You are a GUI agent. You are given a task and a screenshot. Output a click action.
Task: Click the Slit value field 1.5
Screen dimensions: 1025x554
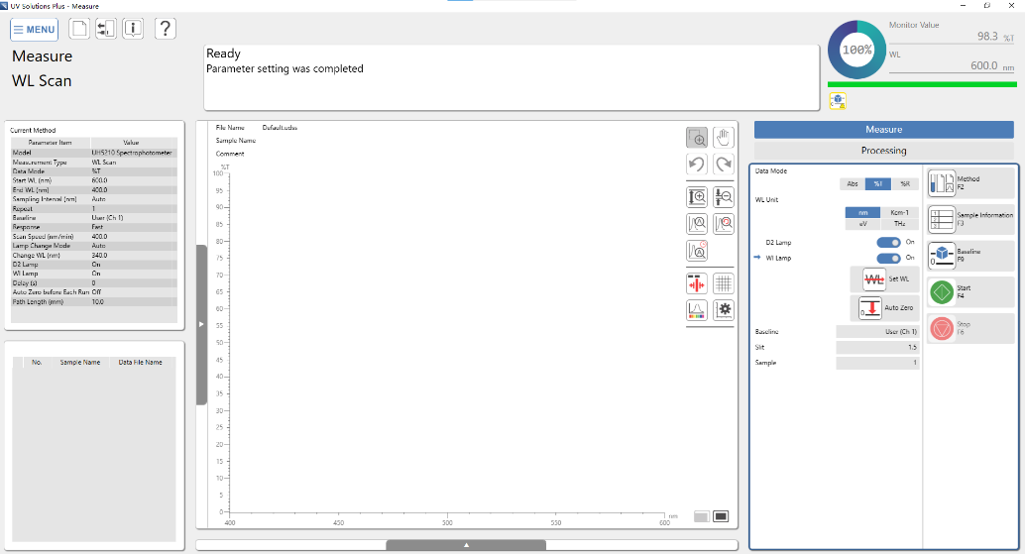[x=877, y=348]
